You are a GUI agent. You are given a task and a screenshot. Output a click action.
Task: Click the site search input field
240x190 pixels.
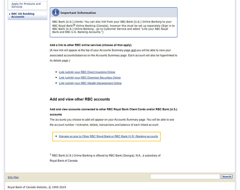pos(185,176)
